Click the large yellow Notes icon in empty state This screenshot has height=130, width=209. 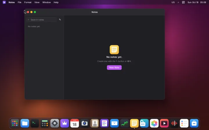[x=114, y=50]
